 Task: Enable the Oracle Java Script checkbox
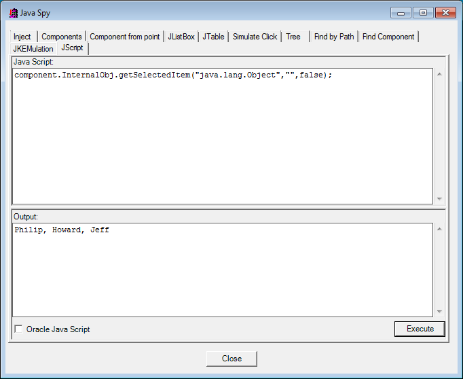19,329
